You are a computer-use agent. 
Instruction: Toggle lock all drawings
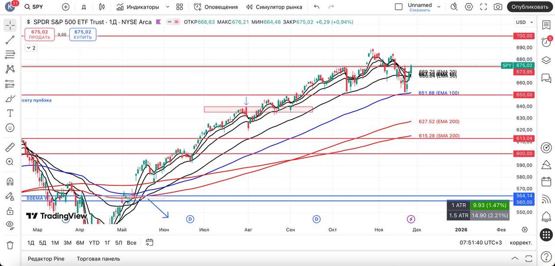(10, 211)
